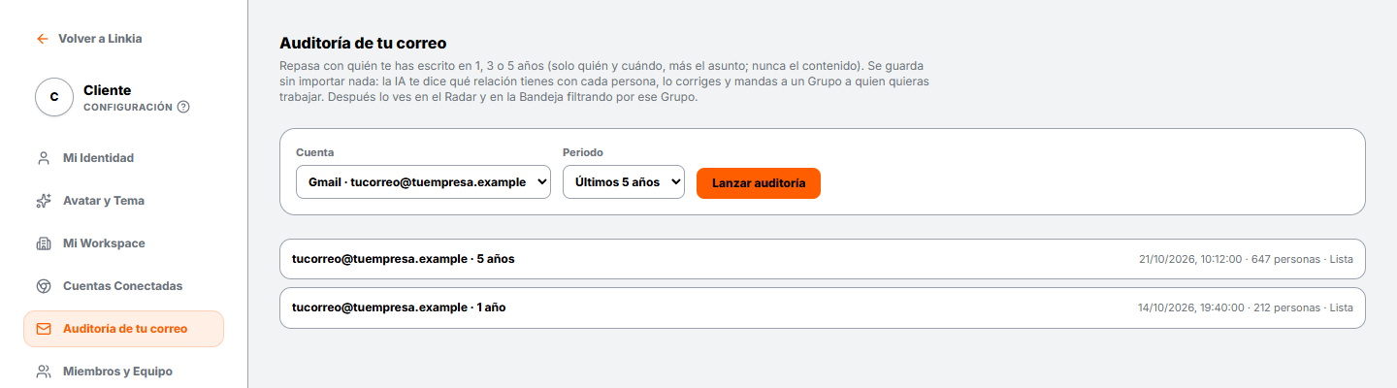The width and height of the screenshot is (1397, 388).
Task: Click the Chrome-style icon for Cuentas Conectadas
Action: click(43, 286)
